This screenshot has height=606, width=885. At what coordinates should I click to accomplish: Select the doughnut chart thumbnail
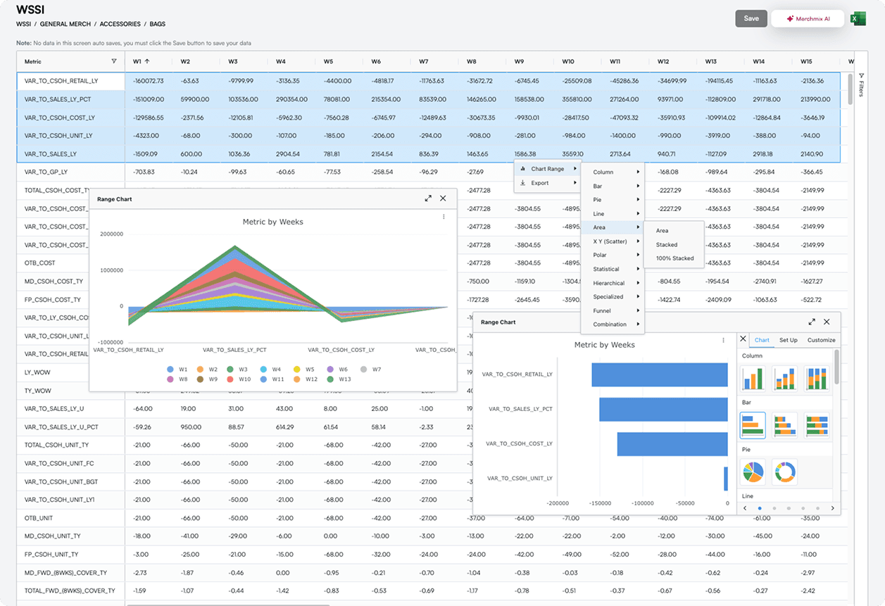pyautogui.click(x=784, y=472)
